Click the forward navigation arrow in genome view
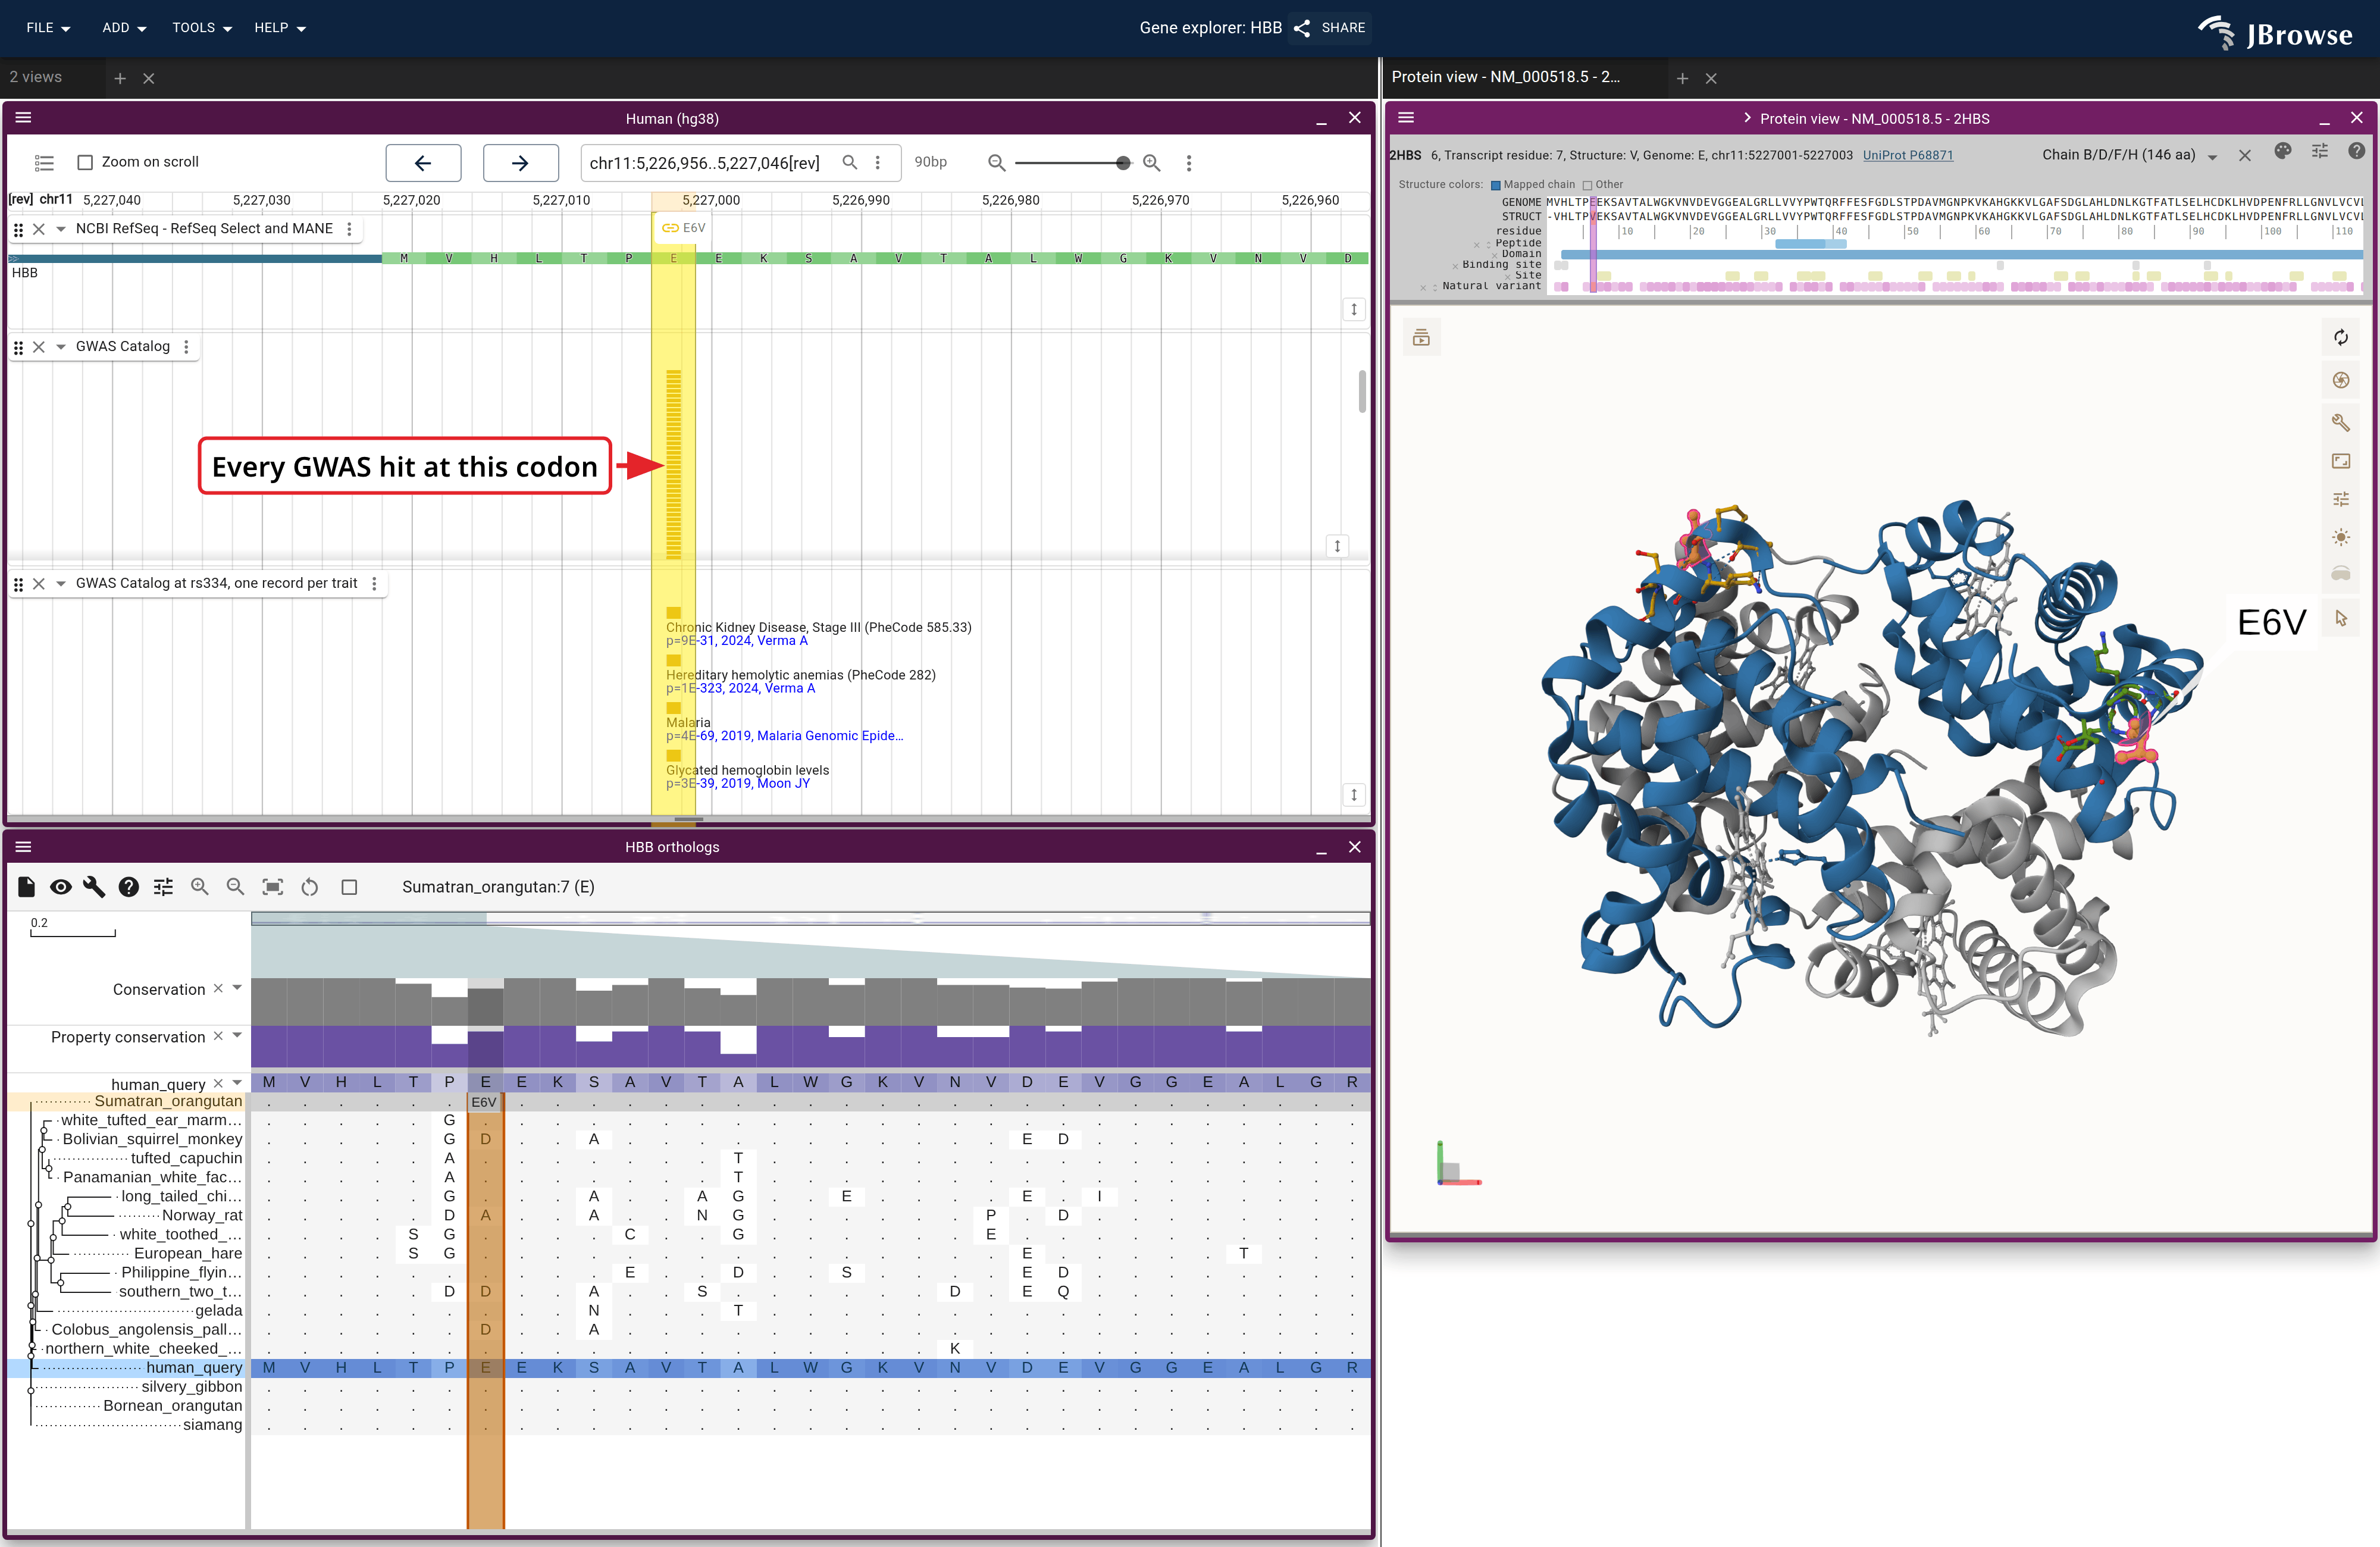Viewport: 2380px width, 1547px height. 520,163
